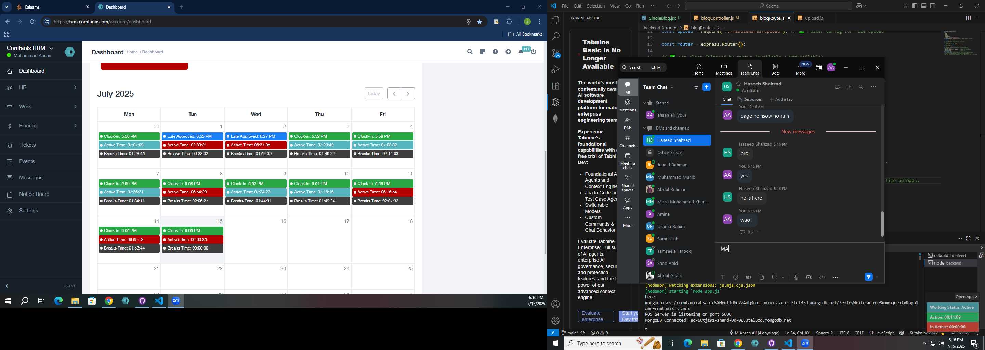Click the today button on calendar
Screen dimensions: 985x350
[373, 94]
